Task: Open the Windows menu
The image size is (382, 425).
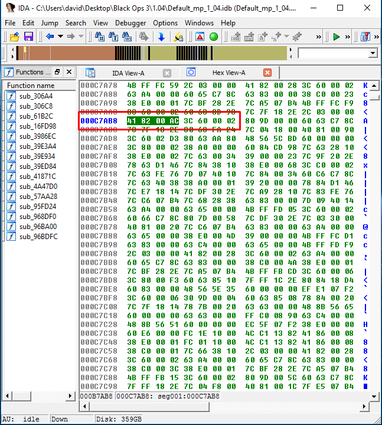Action: (200, 23)
